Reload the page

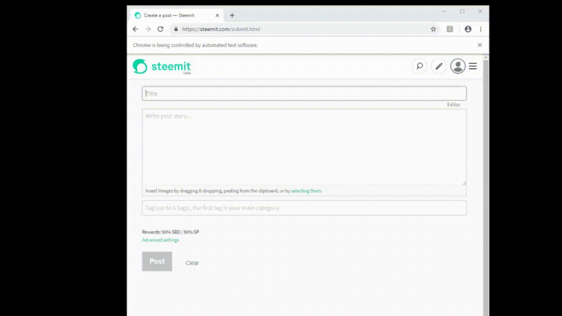coord(161,29)
